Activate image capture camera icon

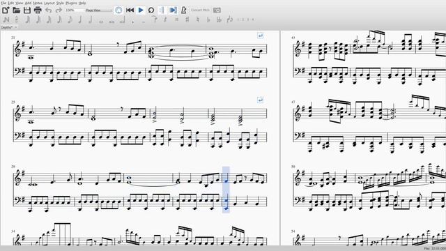click(x=217, y=10)
